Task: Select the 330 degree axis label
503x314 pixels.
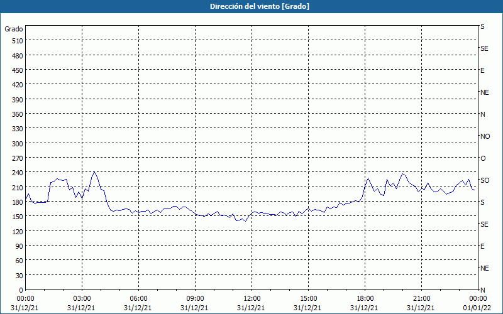Action: tap(18, 129)
